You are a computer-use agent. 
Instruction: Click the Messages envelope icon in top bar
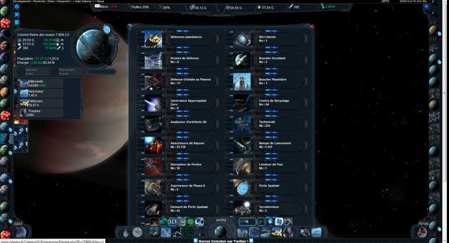click(98, 6)
